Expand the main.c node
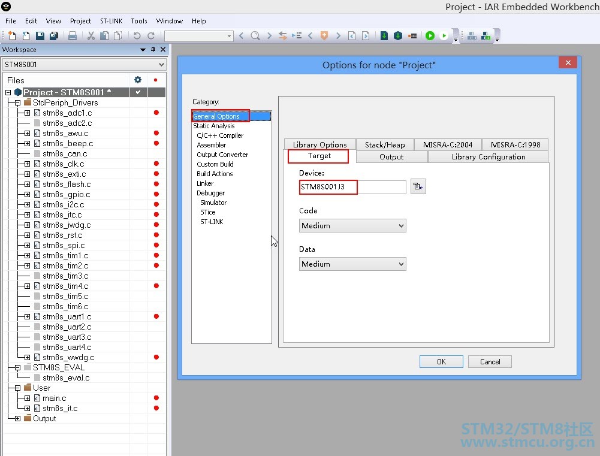 tap(27, 398)
